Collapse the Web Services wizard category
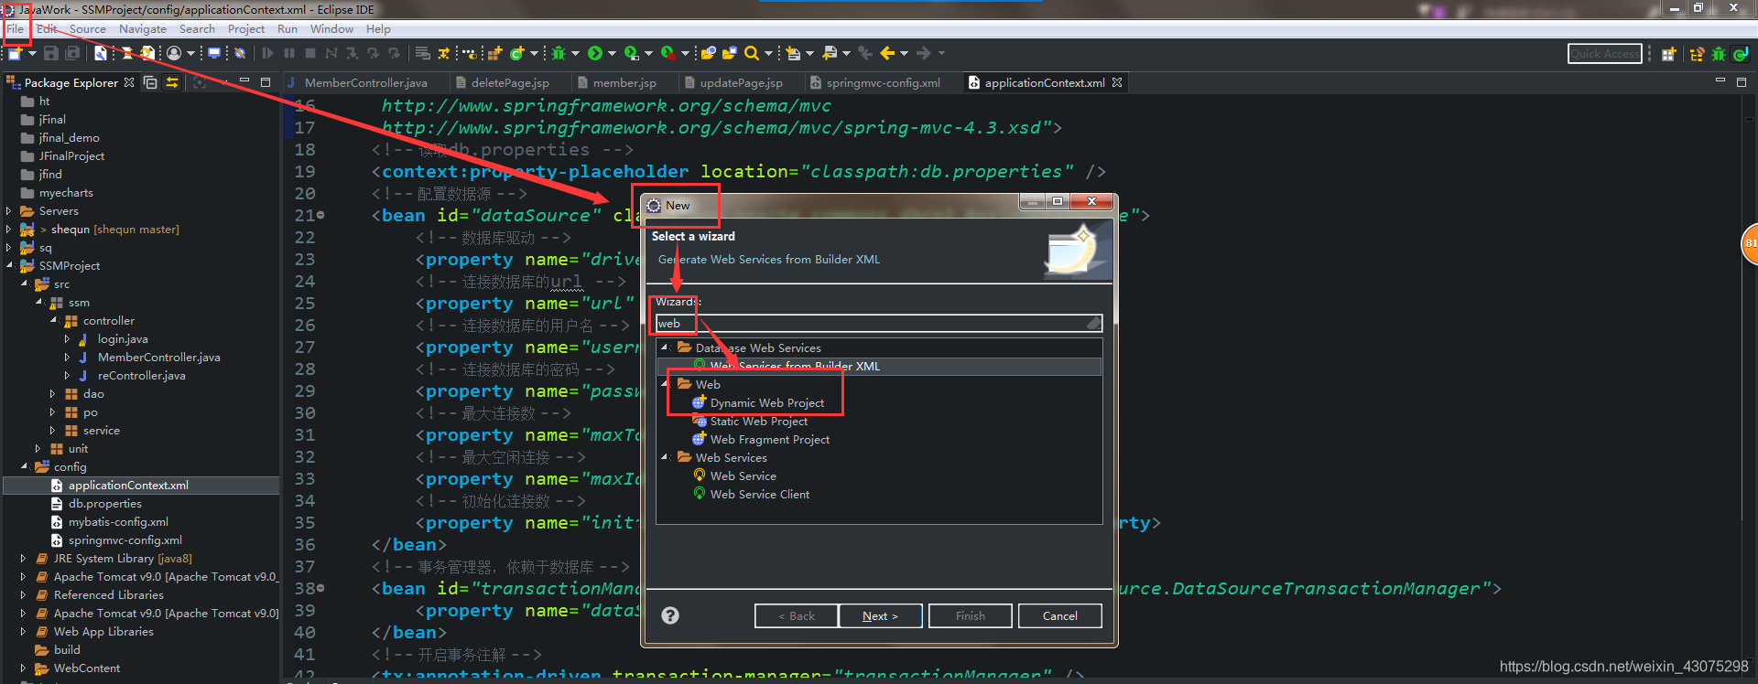The width and height of the screenshot is (1758, 684). click(x=665, y=457)
